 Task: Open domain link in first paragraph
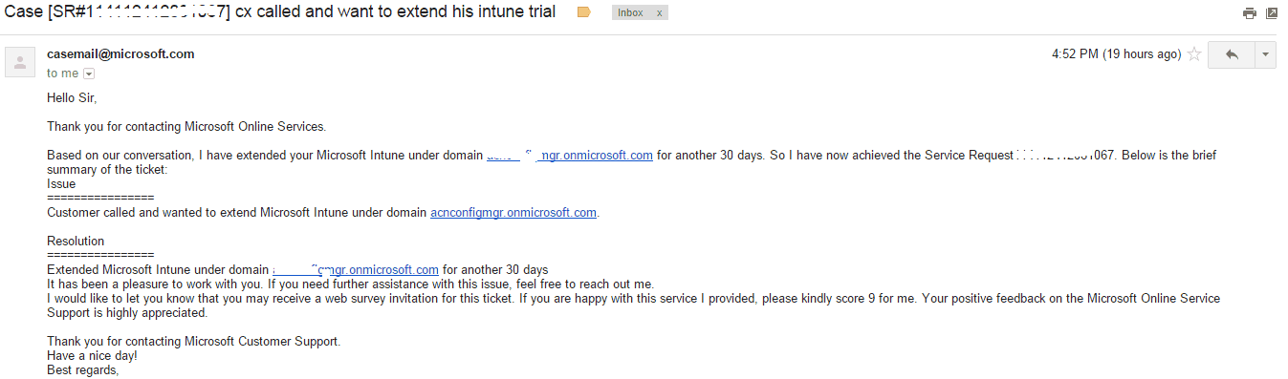tap(570, 156)
